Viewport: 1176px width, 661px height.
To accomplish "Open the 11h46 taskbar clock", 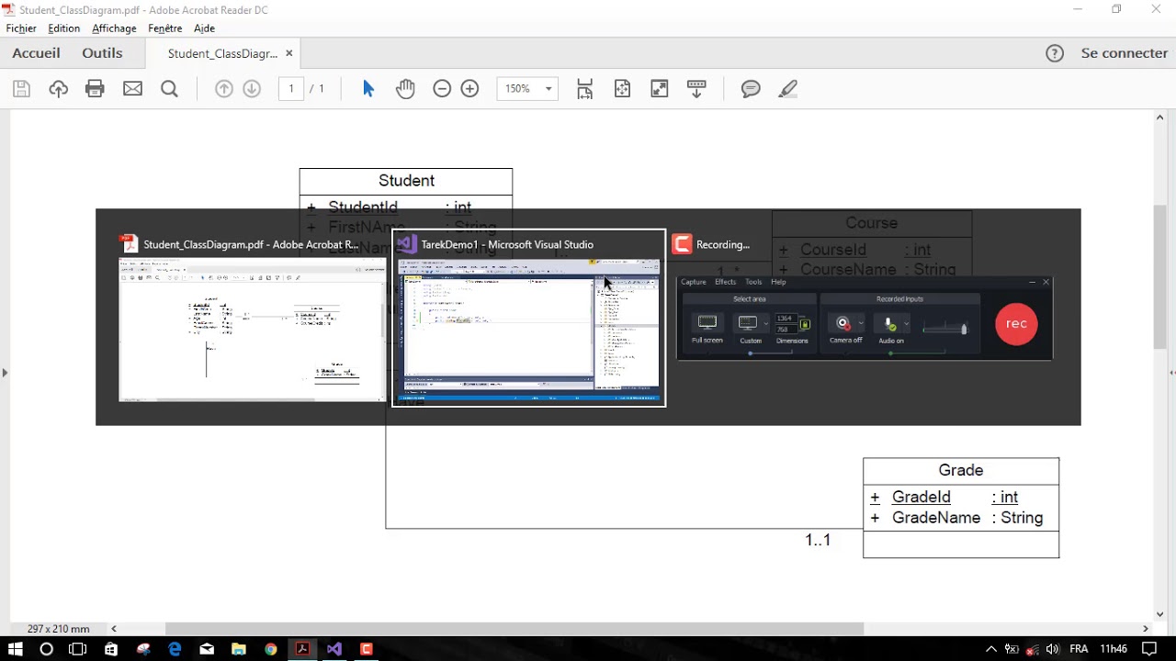I will point(1114,649).
